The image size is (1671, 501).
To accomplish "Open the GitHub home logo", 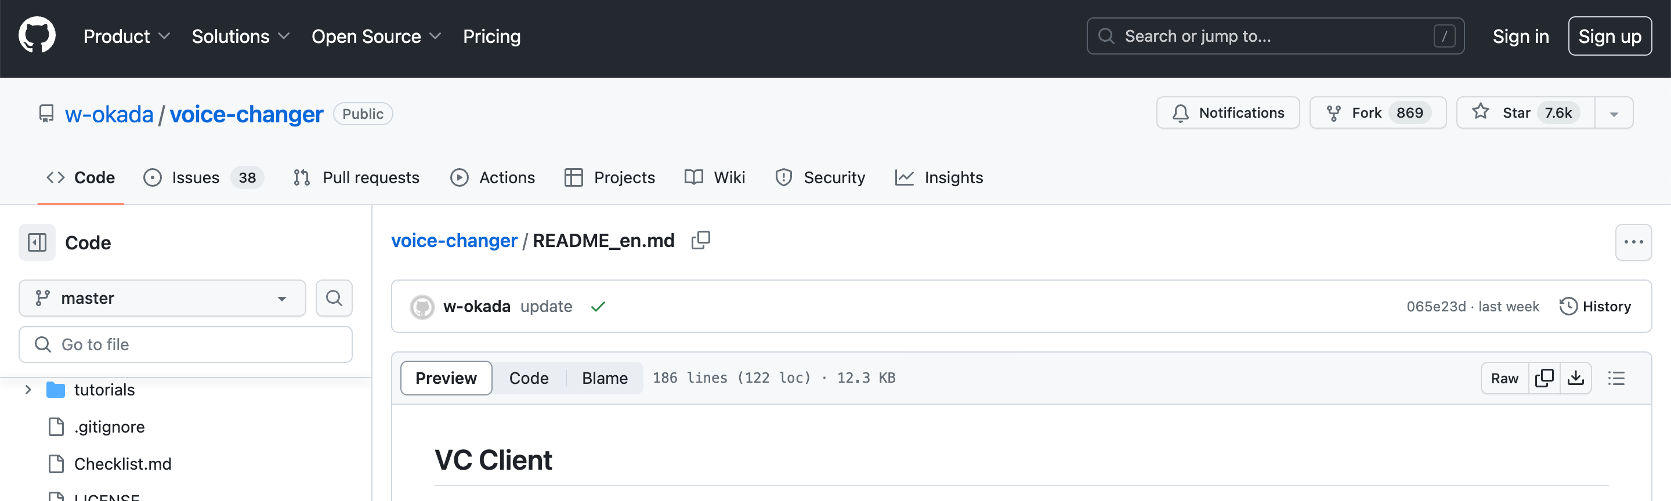I will click(x=37, y=35).
